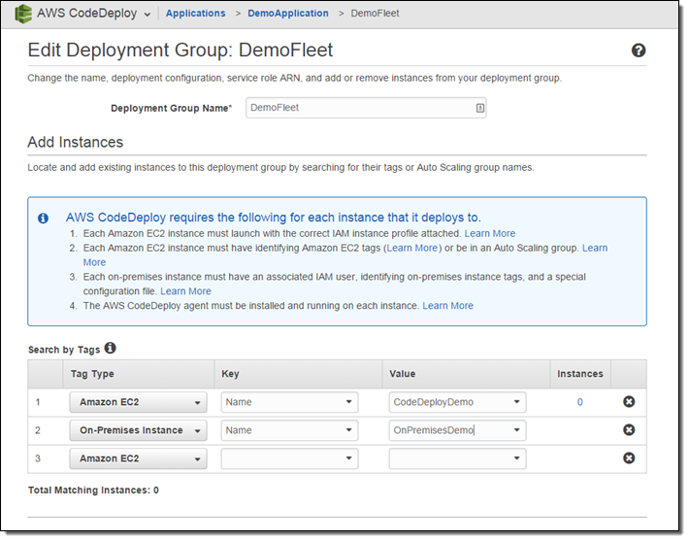Click Learn More for Auto Scaling group
Viewport: 689px width, 541px height.
pos(595,248)
